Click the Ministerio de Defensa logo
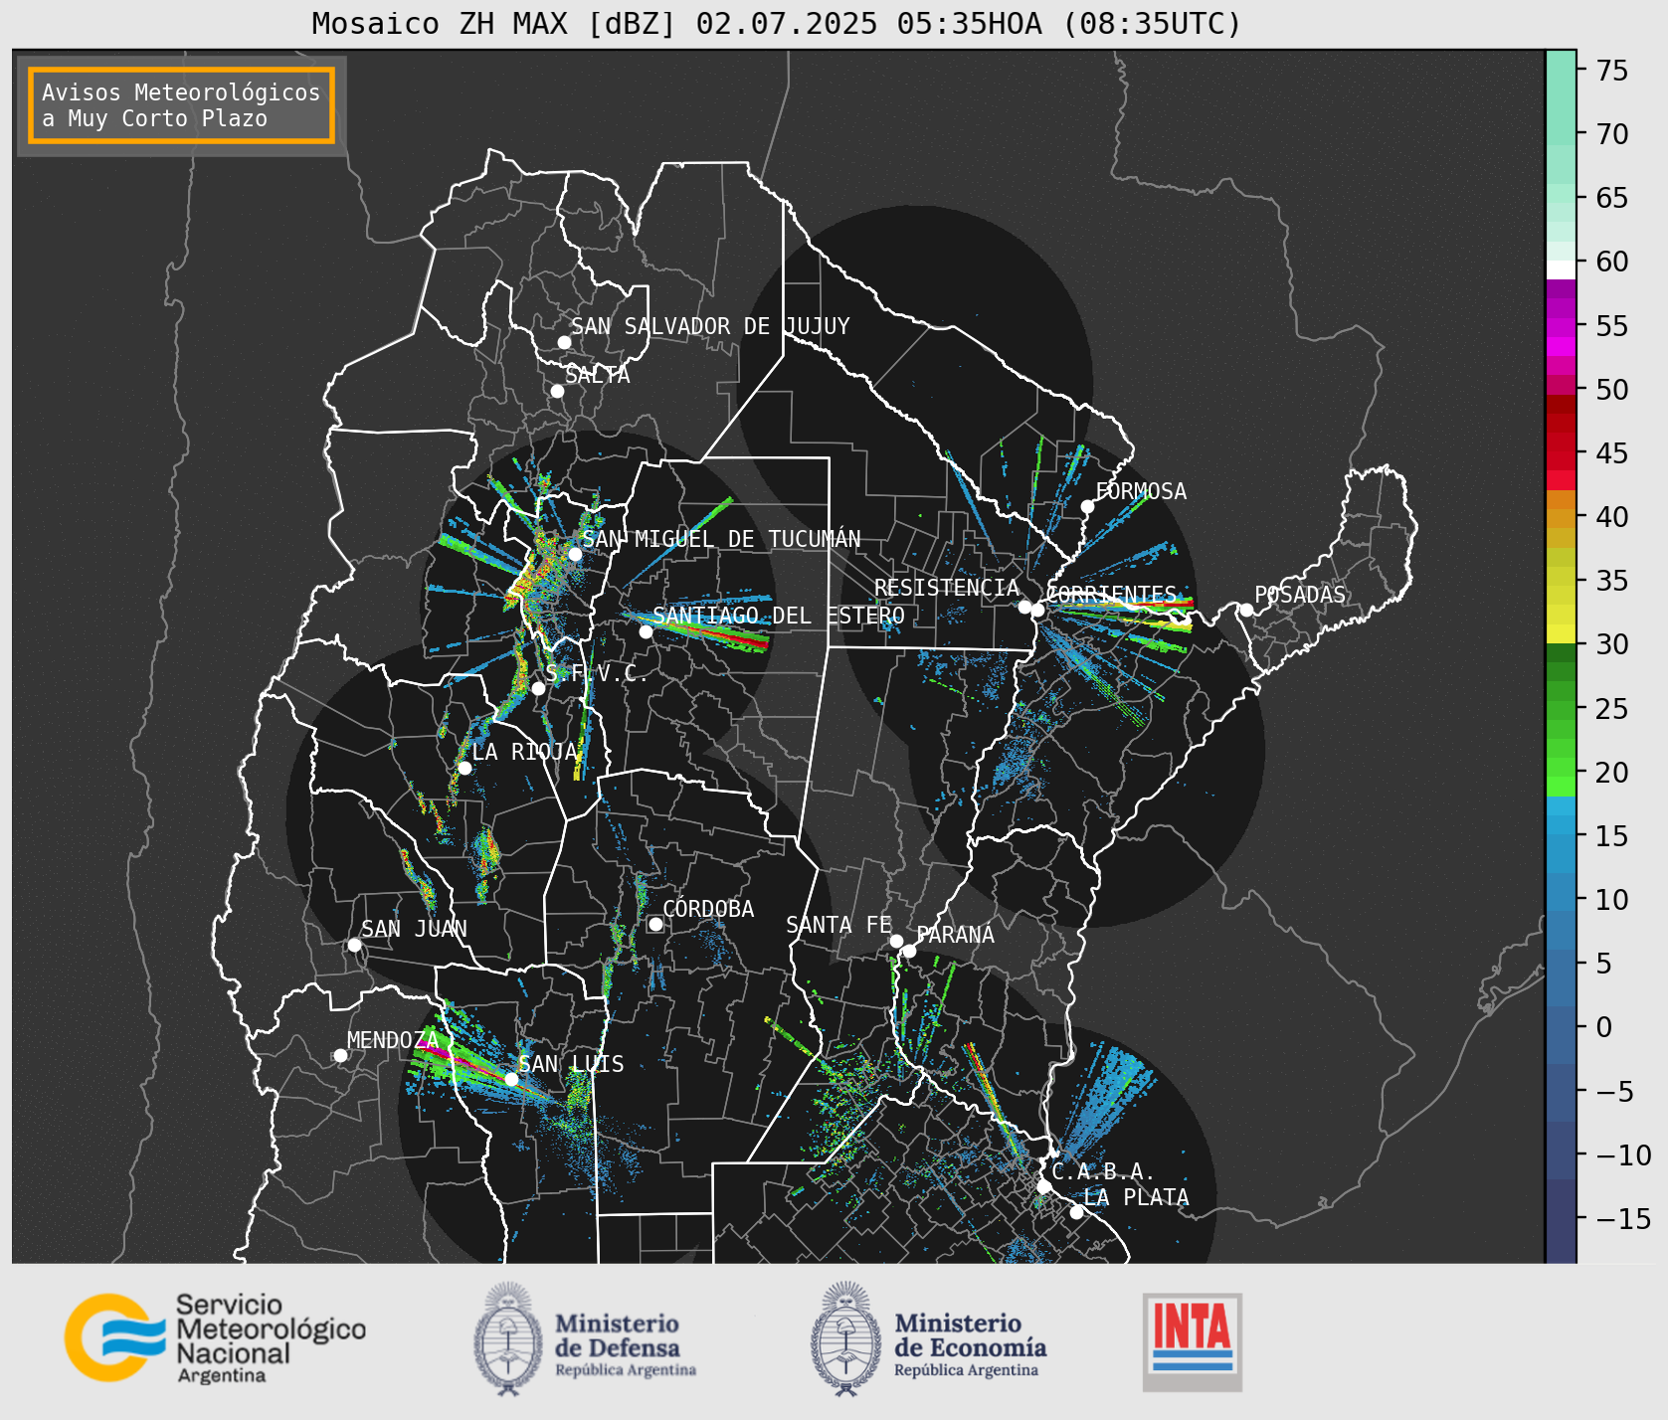1668x1420 pixels. (585, 1338)
